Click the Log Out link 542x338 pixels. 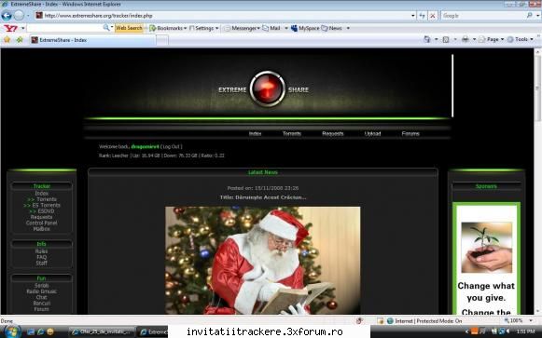click(x=171, y=146)
